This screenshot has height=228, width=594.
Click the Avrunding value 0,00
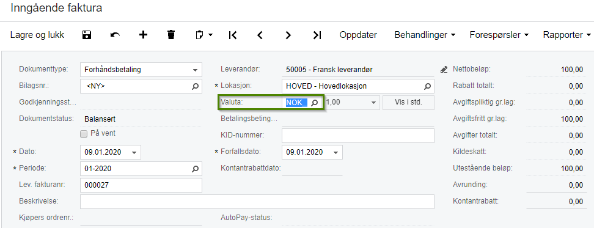point(576,185)
